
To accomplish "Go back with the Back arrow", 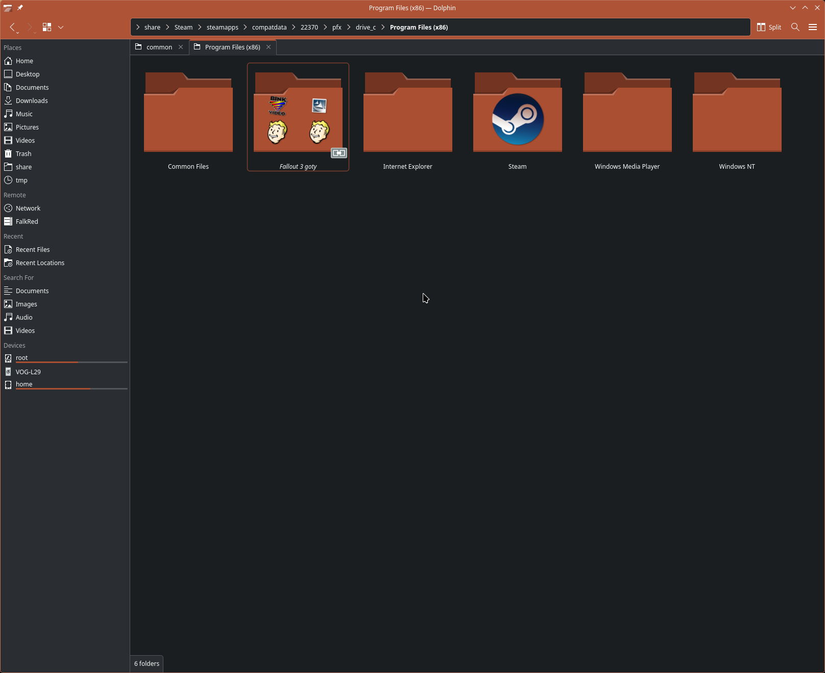I will [13, 27].
